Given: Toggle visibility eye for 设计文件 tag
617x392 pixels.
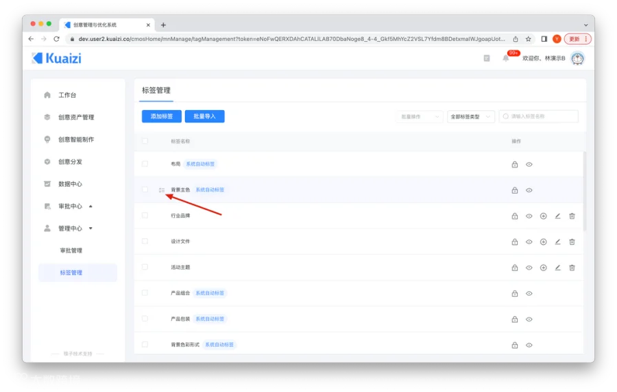Looking at the screenshot, I should (529, 242).
